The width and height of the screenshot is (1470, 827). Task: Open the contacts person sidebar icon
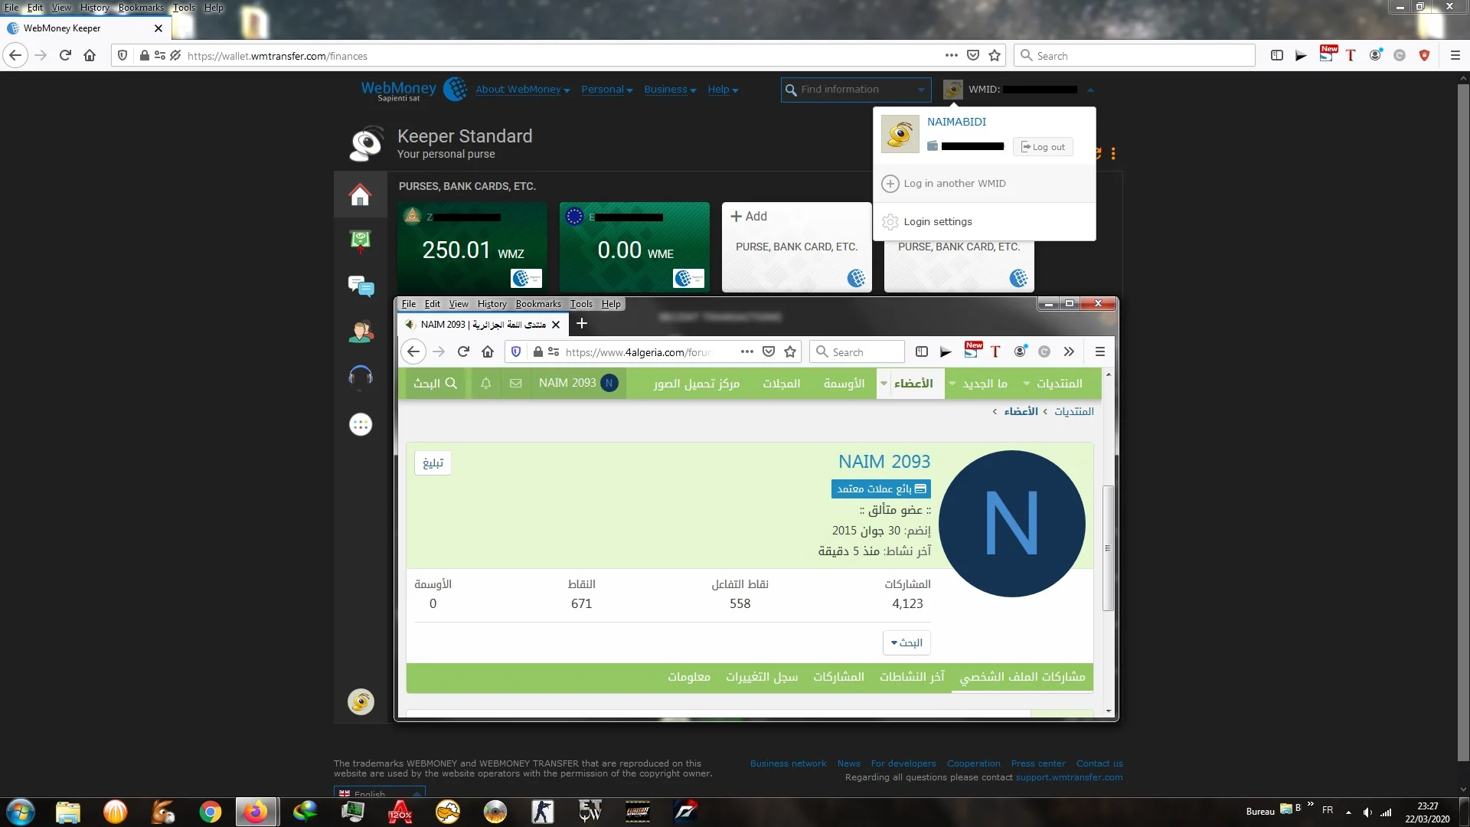[360, 332]
